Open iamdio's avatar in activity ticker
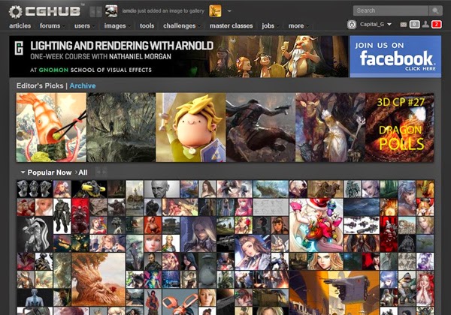The height and width of the screenshot is (315, 451). (111, 11)
